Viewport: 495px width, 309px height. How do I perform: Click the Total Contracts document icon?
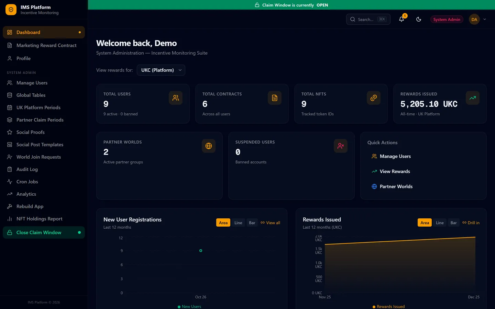coord(275,98)
